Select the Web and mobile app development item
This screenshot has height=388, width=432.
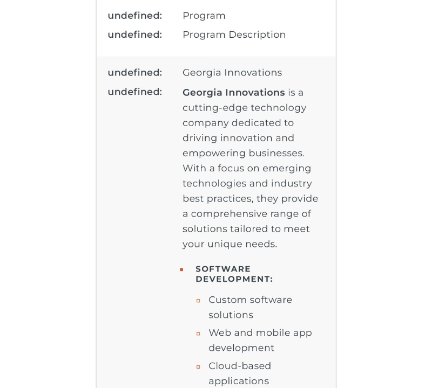[260, 340]
